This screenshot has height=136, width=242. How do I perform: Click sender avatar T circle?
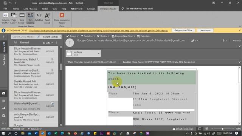click(x=70, y=43)
